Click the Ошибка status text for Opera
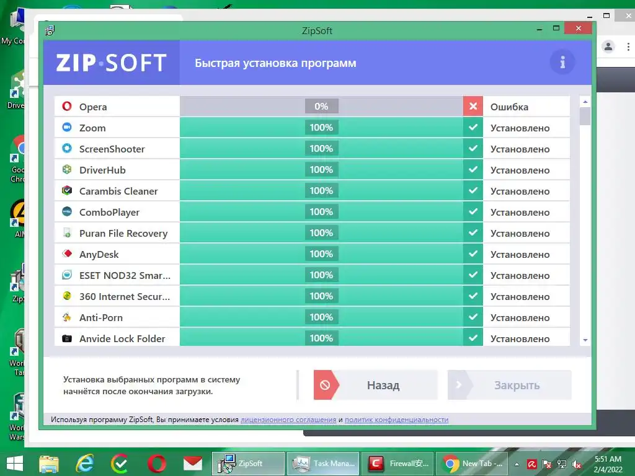The width and height of the screenshot is (635, 476). pos(510,107)
